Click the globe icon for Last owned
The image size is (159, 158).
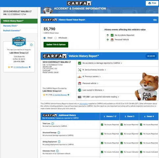click(80, 90)
